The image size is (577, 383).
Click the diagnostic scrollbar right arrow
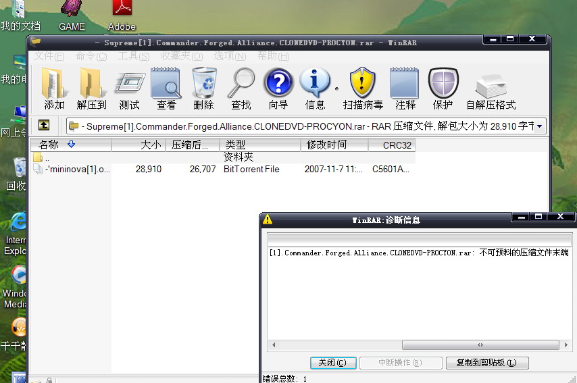566,345
